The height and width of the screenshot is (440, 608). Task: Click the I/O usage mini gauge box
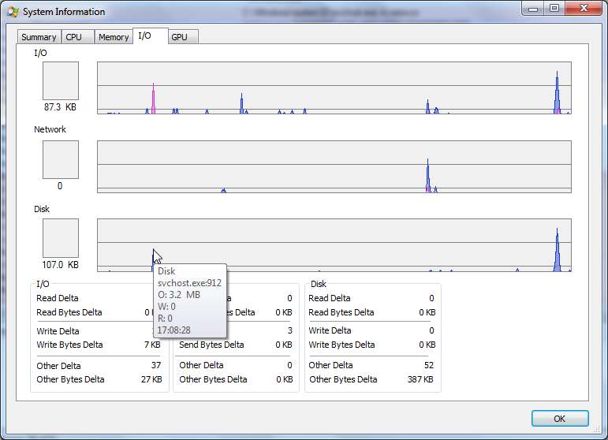[60, 80]
